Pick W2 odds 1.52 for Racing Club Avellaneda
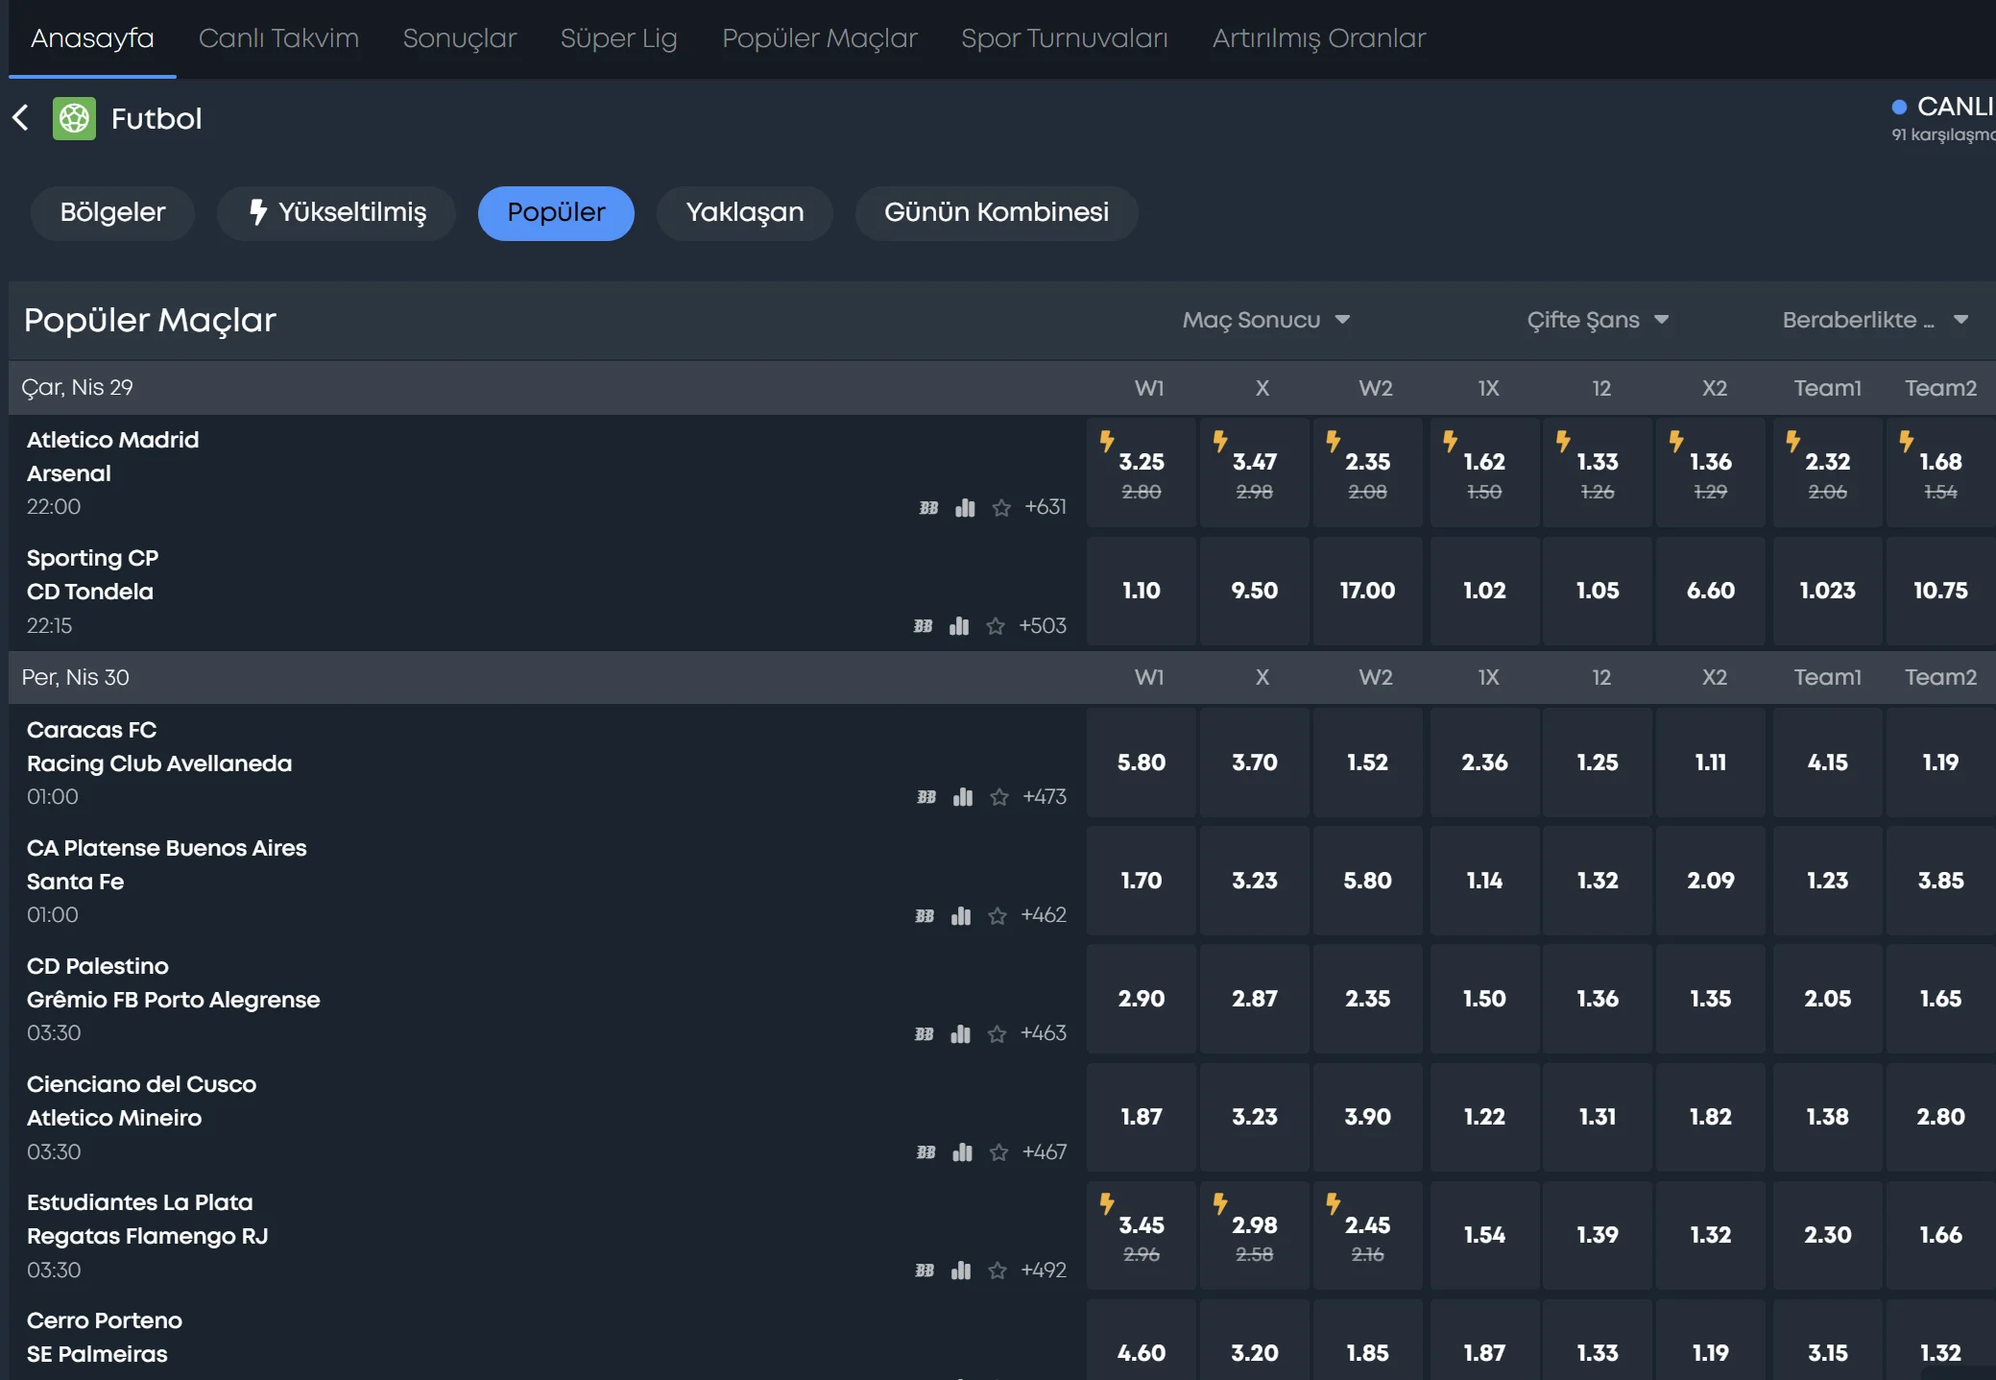The image size is (1996, 1380). 1368,763
